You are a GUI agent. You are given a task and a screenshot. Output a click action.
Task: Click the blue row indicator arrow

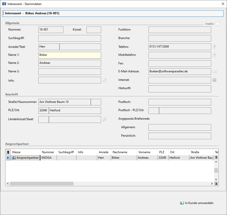tap(8, 158)
